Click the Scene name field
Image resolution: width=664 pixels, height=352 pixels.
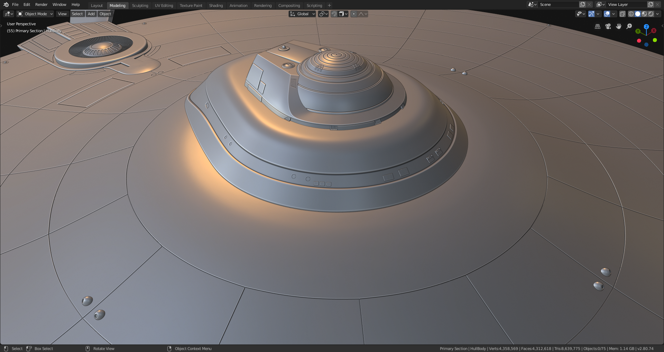(558, 4)
